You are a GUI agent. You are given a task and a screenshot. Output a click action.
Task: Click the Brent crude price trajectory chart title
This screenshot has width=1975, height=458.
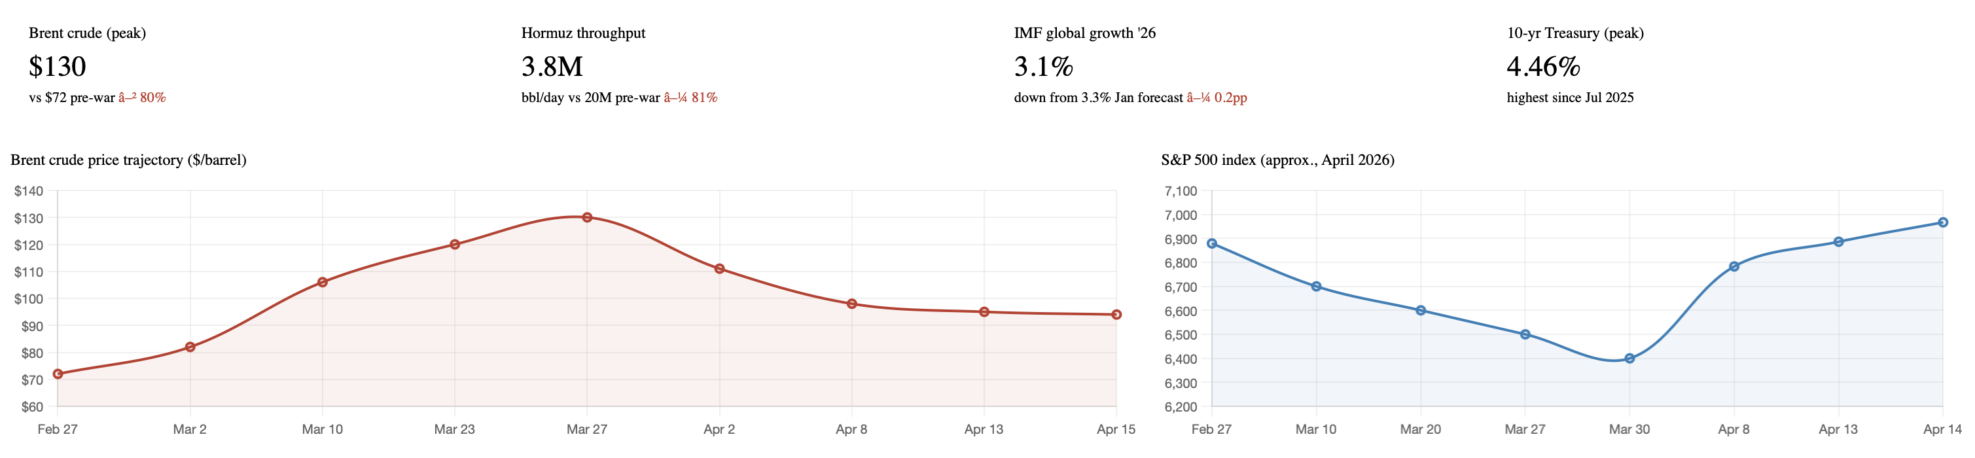click(x=128, y=160)
